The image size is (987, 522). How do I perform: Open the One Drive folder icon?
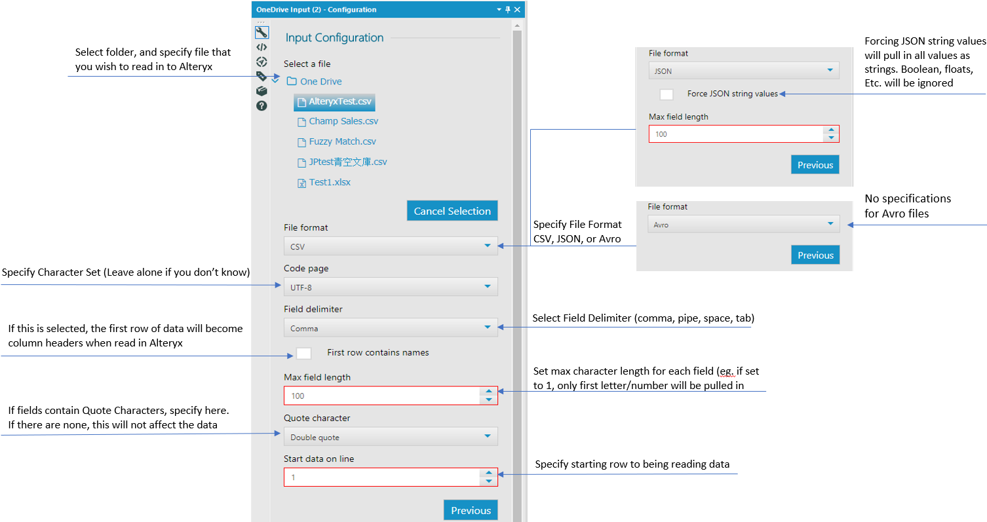point(292,81)
